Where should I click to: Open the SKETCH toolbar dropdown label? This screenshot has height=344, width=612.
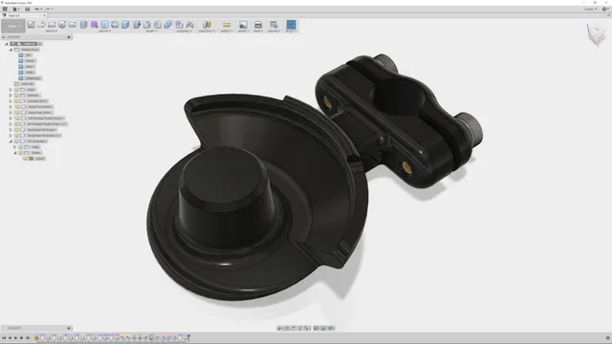[x=51, y=32]
